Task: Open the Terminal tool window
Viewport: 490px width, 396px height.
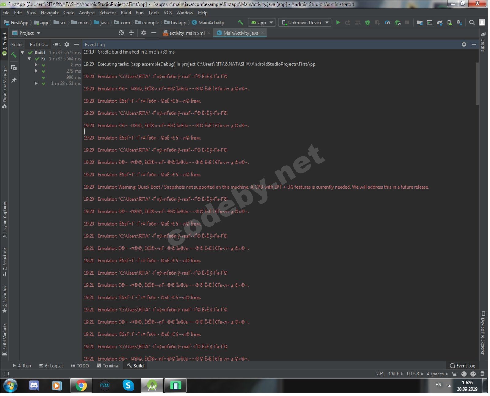Action: point(108,366)
